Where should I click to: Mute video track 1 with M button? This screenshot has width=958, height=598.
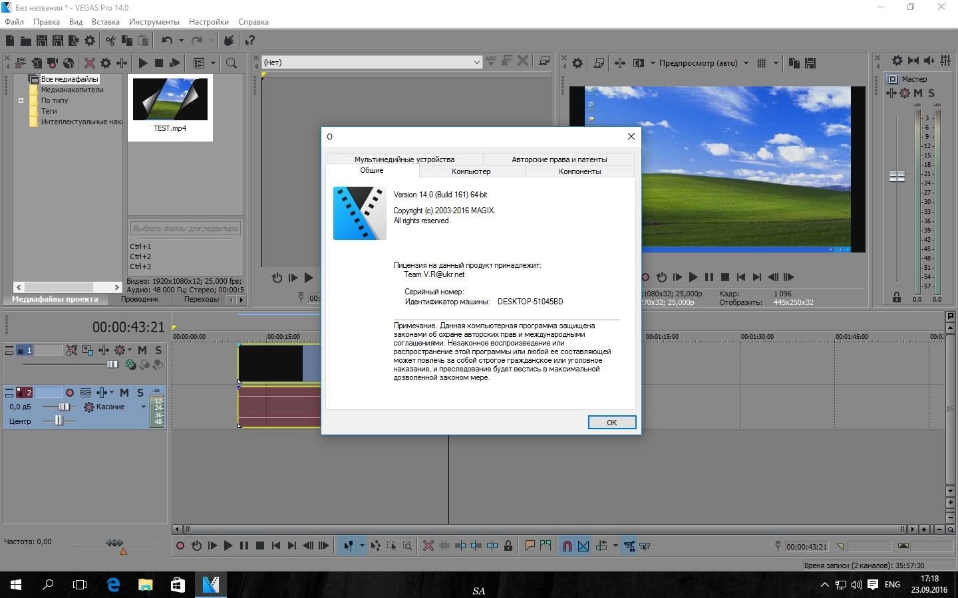click(142, 350)
